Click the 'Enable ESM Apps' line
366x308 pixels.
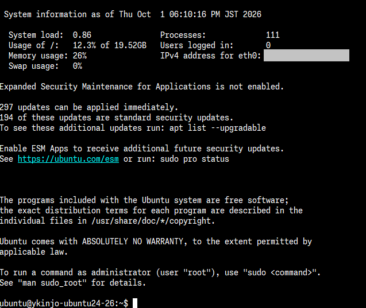(142, 149)
